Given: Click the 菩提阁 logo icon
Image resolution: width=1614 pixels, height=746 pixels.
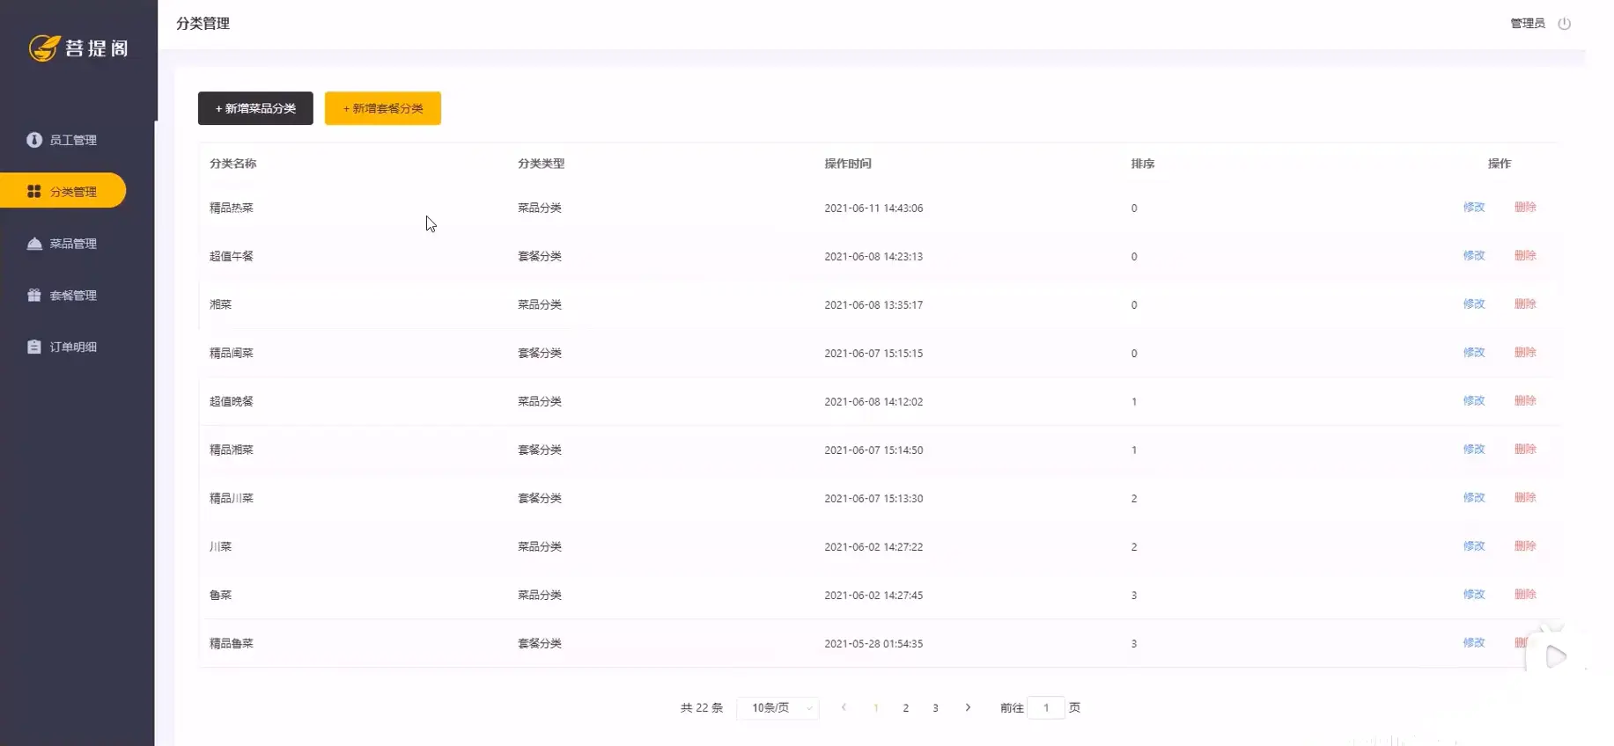Looking at the screenshot, I should click(x=44, y=48).
